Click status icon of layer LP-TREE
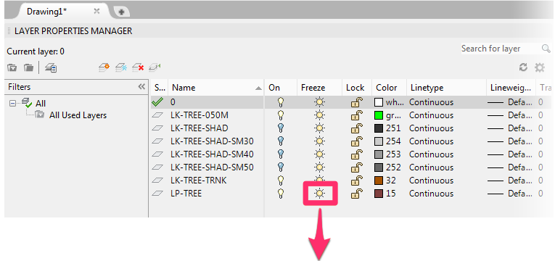This screenshot has width=555, height=261. tap(157, 194)
